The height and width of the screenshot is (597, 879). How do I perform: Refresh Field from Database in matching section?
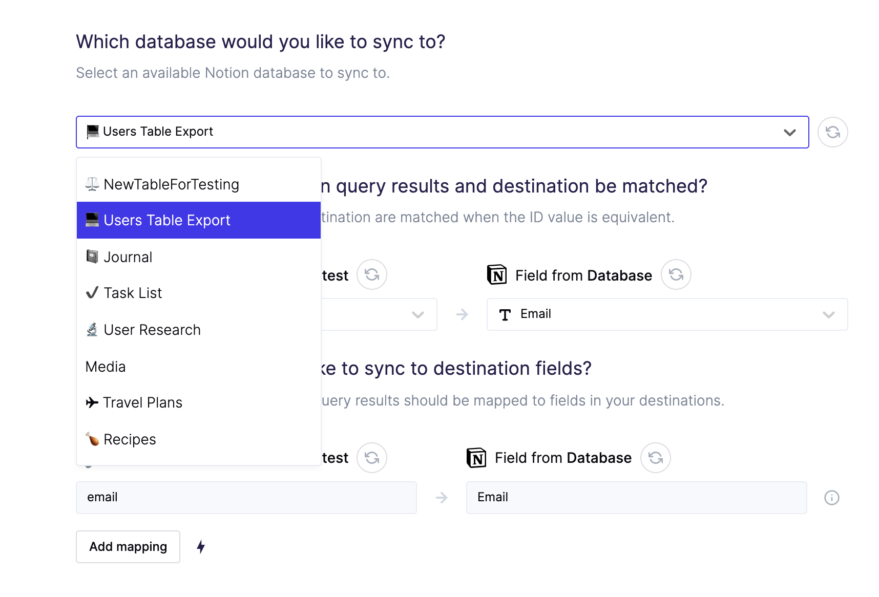[x=676, y=275]
